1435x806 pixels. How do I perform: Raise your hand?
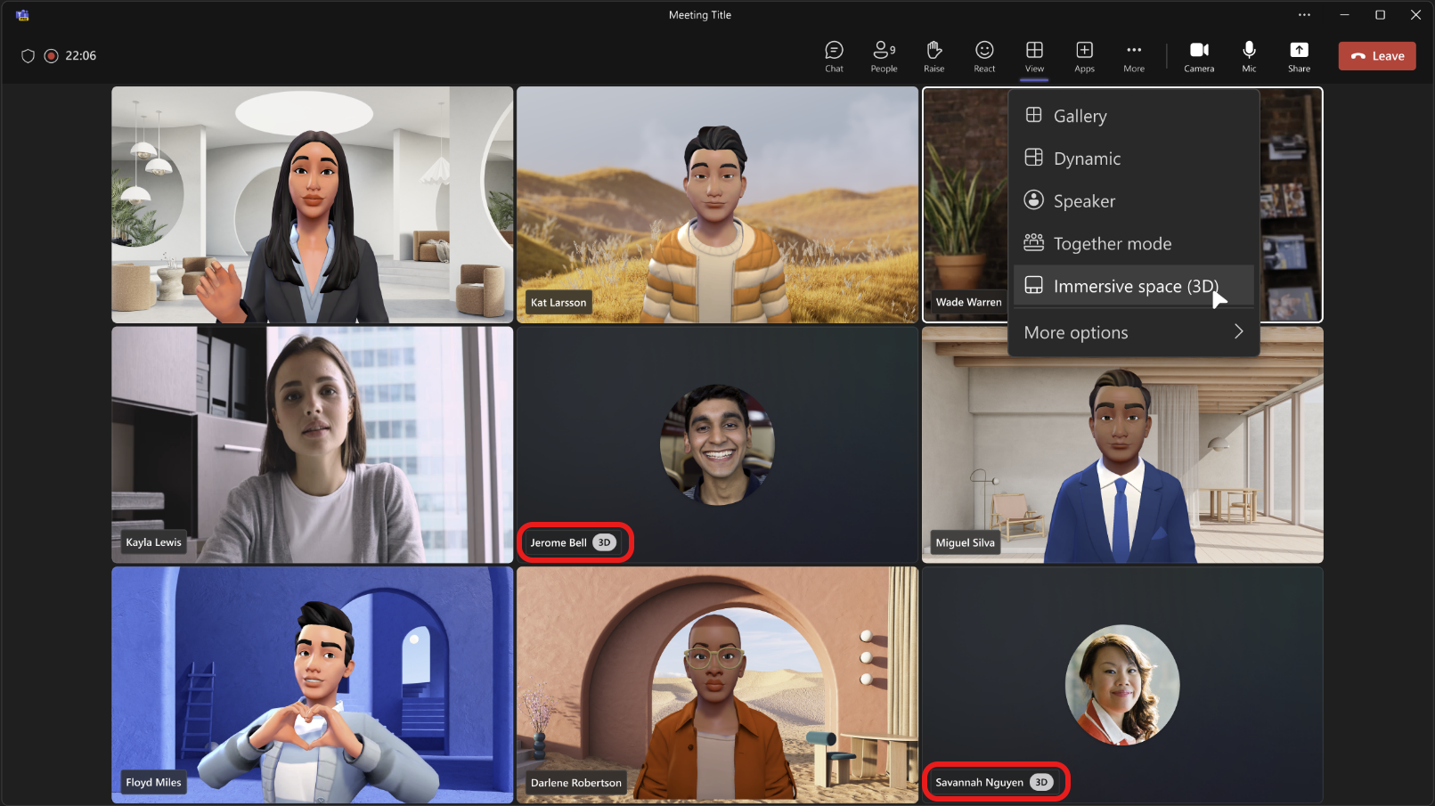pyautogui.click(x=934, y=55)
